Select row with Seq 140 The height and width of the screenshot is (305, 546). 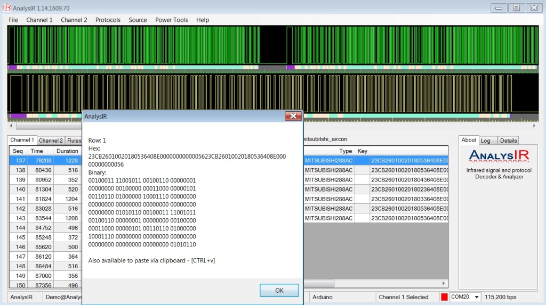pos(45,189)
